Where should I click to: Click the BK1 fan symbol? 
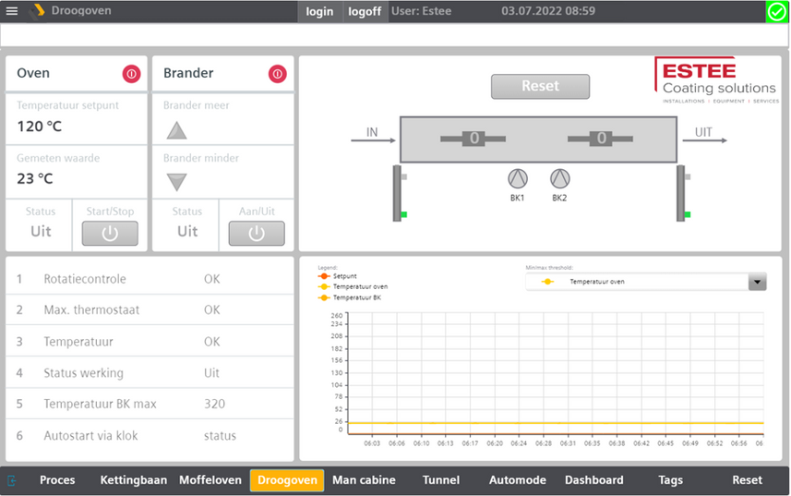518,178
